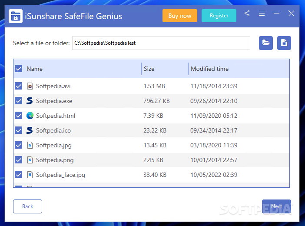This screenshot has height=226, width=305.
Task: Sort by the Modified time column header
Action: point(209,69)
